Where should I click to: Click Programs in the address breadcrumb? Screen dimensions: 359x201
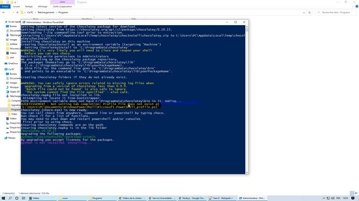(63, 12)
